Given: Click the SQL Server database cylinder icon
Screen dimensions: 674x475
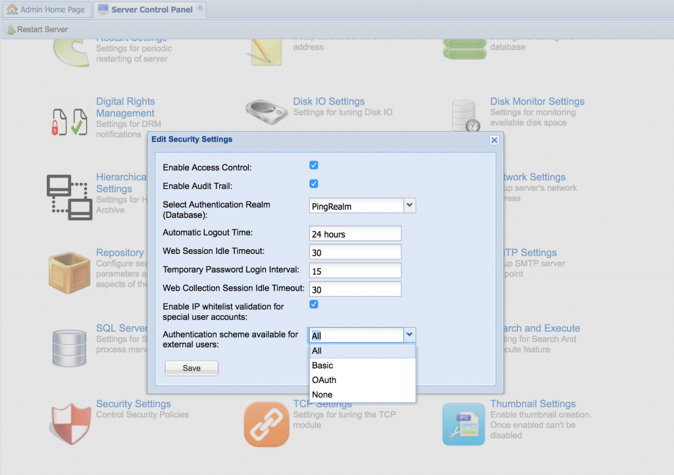Looking at the screenshot, I should point(69,348).
